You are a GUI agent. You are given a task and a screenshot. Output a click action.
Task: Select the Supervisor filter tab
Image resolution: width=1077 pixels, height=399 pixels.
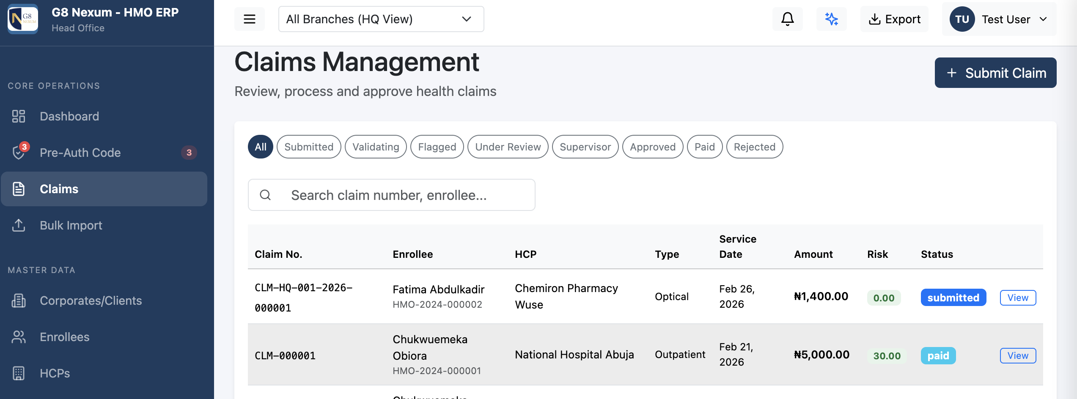coord(585,147)
